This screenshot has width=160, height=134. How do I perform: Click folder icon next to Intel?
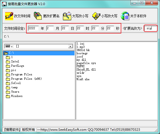coord(8,62)
